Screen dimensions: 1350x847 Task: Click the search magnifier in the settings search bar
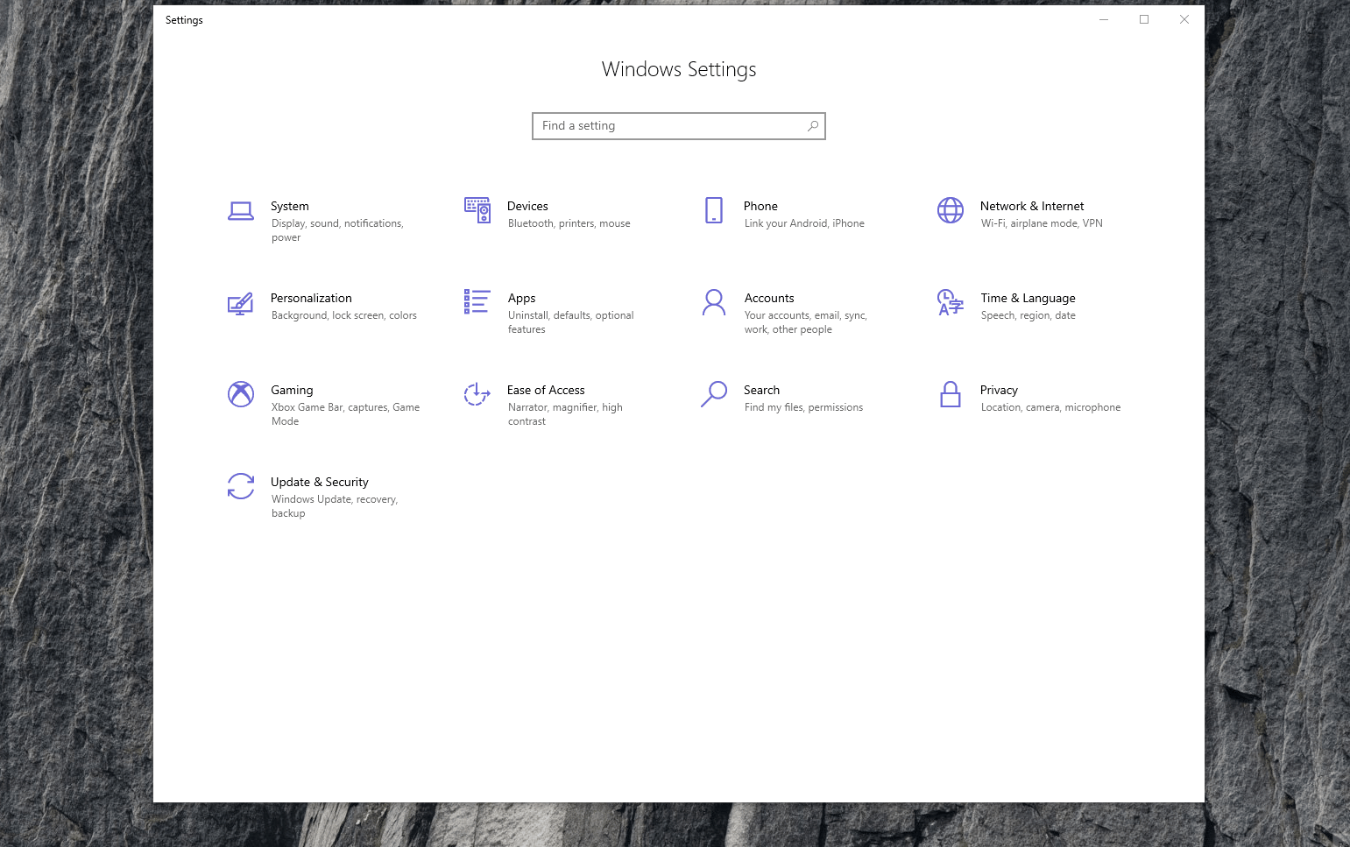point(812,125)
